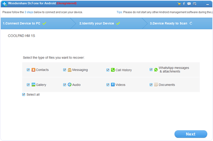The width and height of the screenshot is (213, 141).
Task: Click the Audio disc icon
Action: (x=70, y=85)
